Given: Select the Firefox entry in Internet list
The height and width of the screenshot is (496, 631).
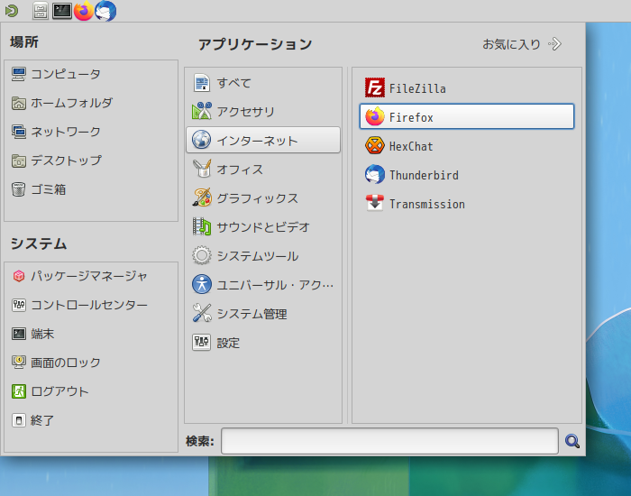Looking at the screenshot, I should tap(466, 116).
